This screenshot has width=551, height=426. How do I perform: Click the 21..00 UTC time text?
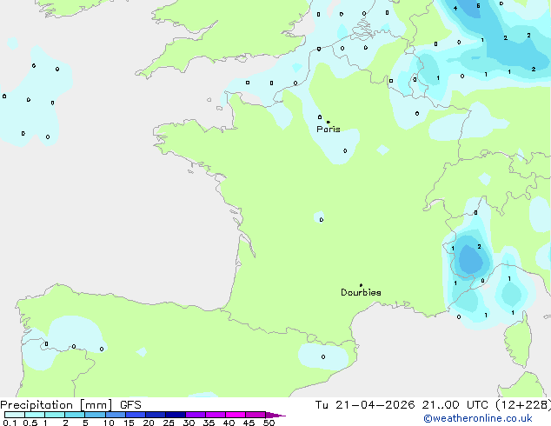(x=455, y=405)
